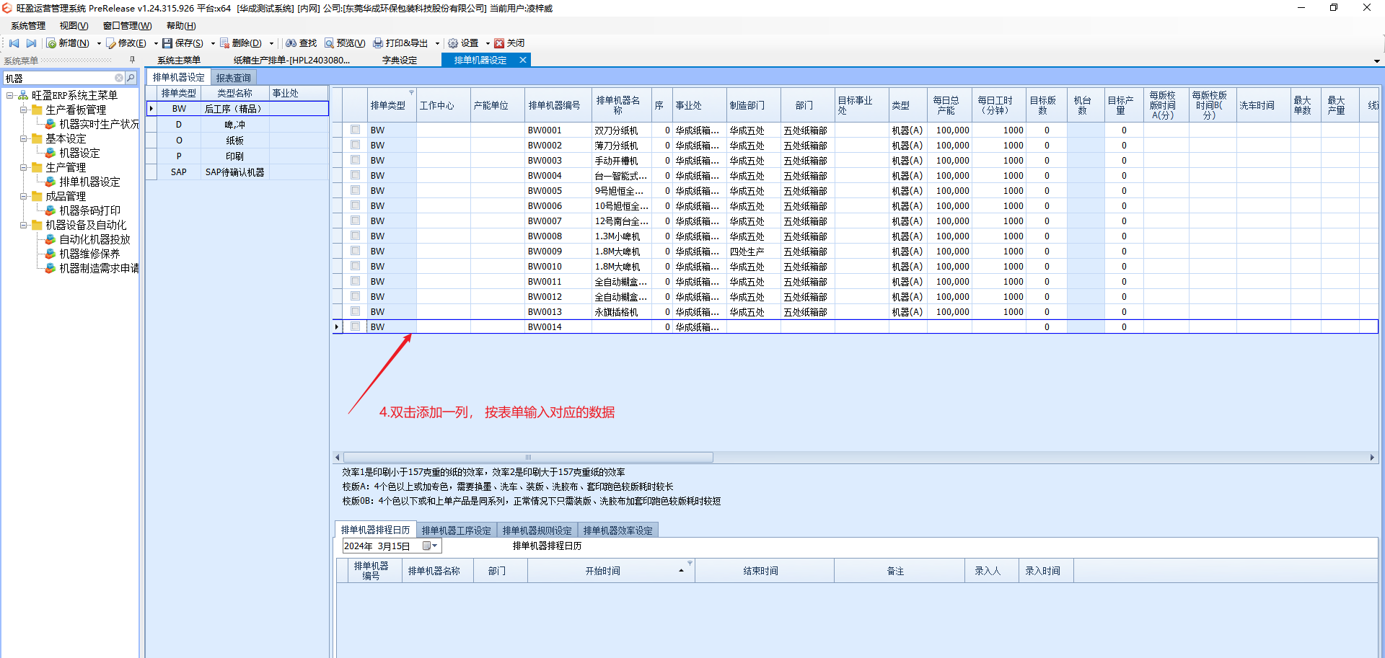The width and height of the screenshot is (1385, 658).
Task: Open 机器制造需求申请 tree item
Action: point(99,268)
